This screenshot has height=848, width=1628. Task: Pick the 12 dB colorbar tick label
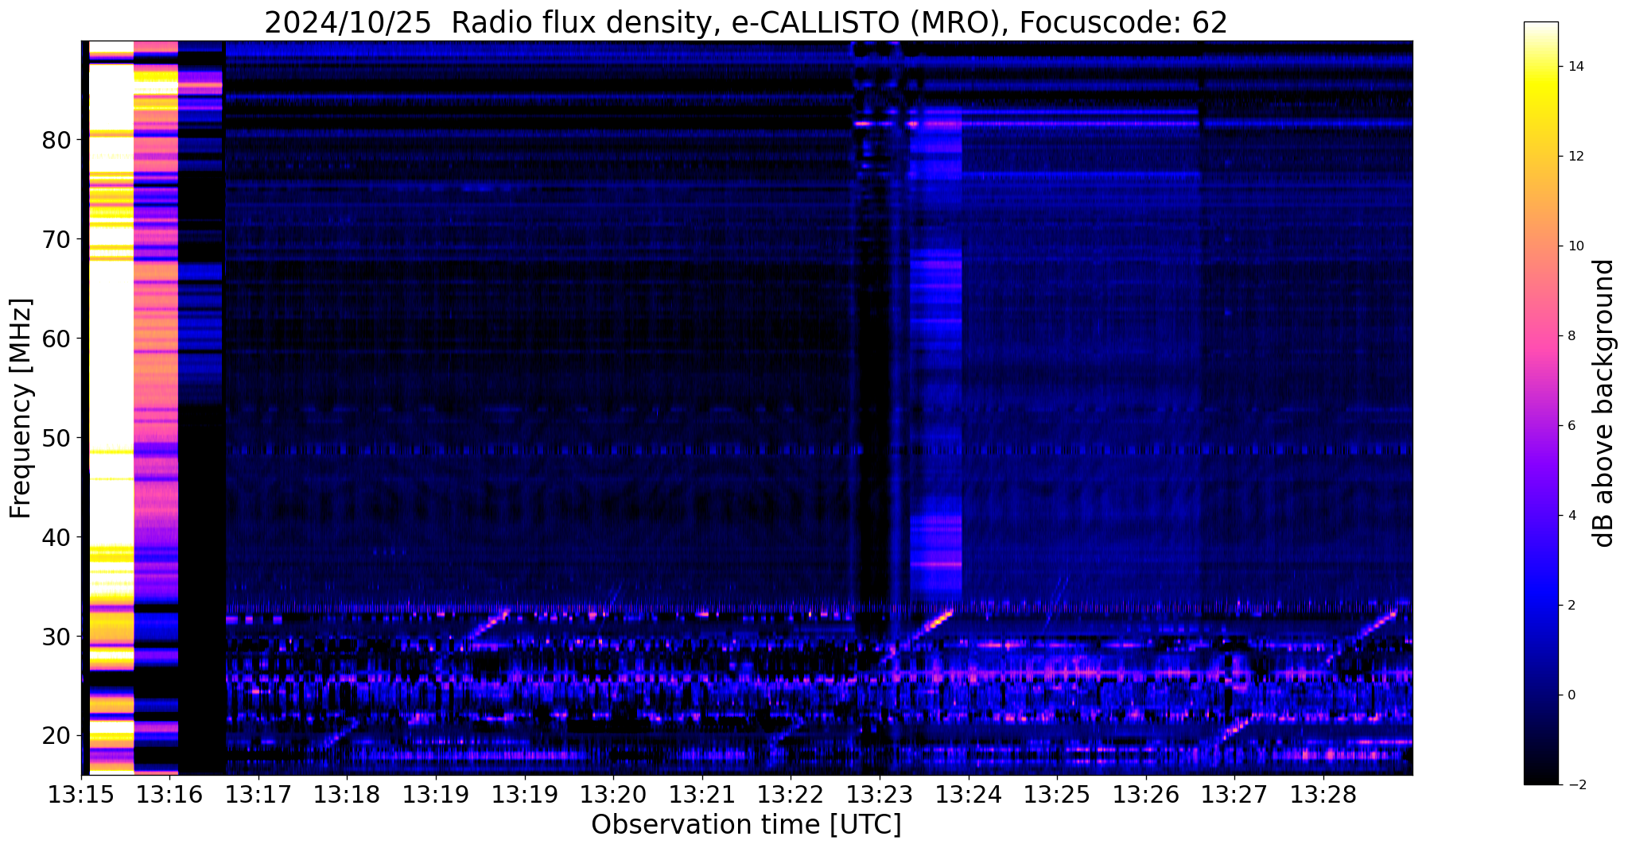point(1575,157)
